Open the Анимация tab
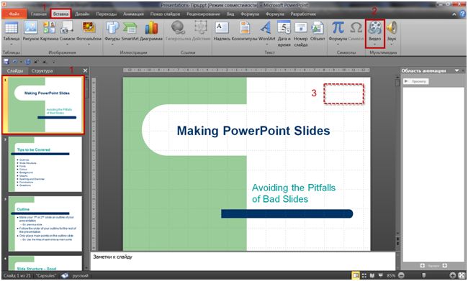Image resolution: width=468 pixels, height=281 pixels. pos(133,14)
